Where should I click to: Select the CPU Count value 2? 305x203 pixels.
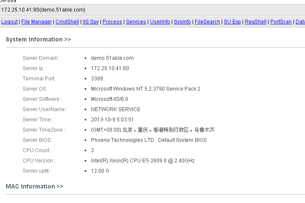point(92,150)
